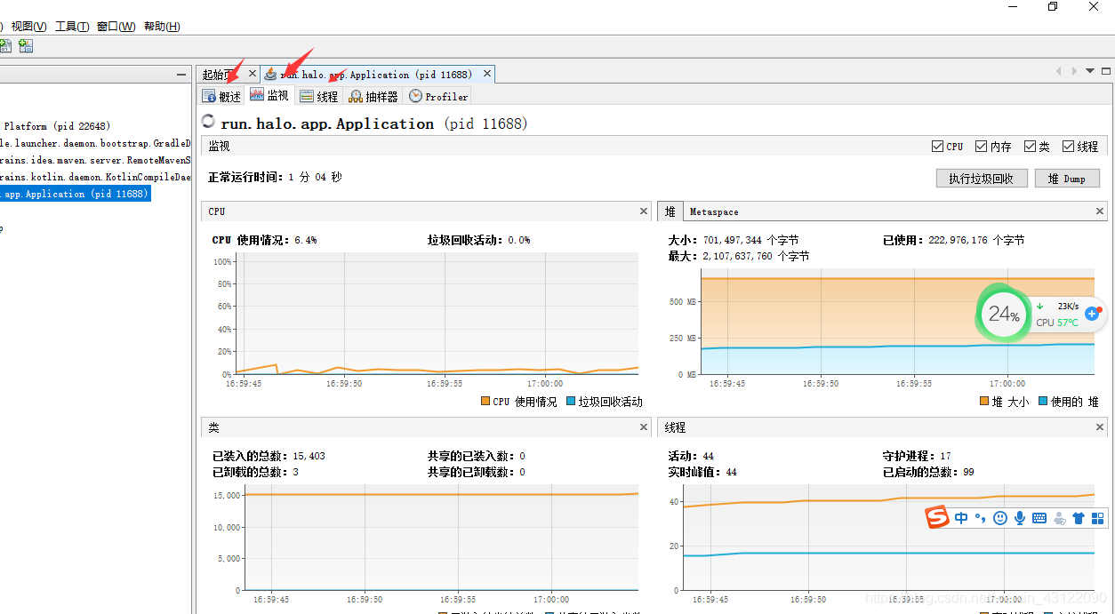Click the CPU 使用情况: 6.4% value
Image resolution: width=1115 pixels, height=614 pixels.
click(x=264, y=240)
